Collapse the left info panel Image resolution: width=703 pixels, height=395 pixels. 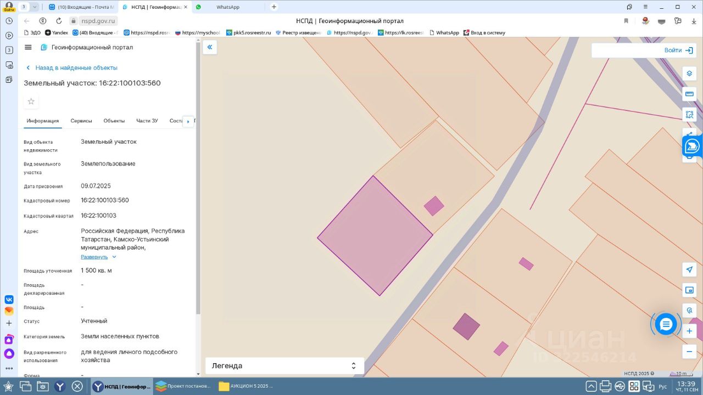pos(209,47)
